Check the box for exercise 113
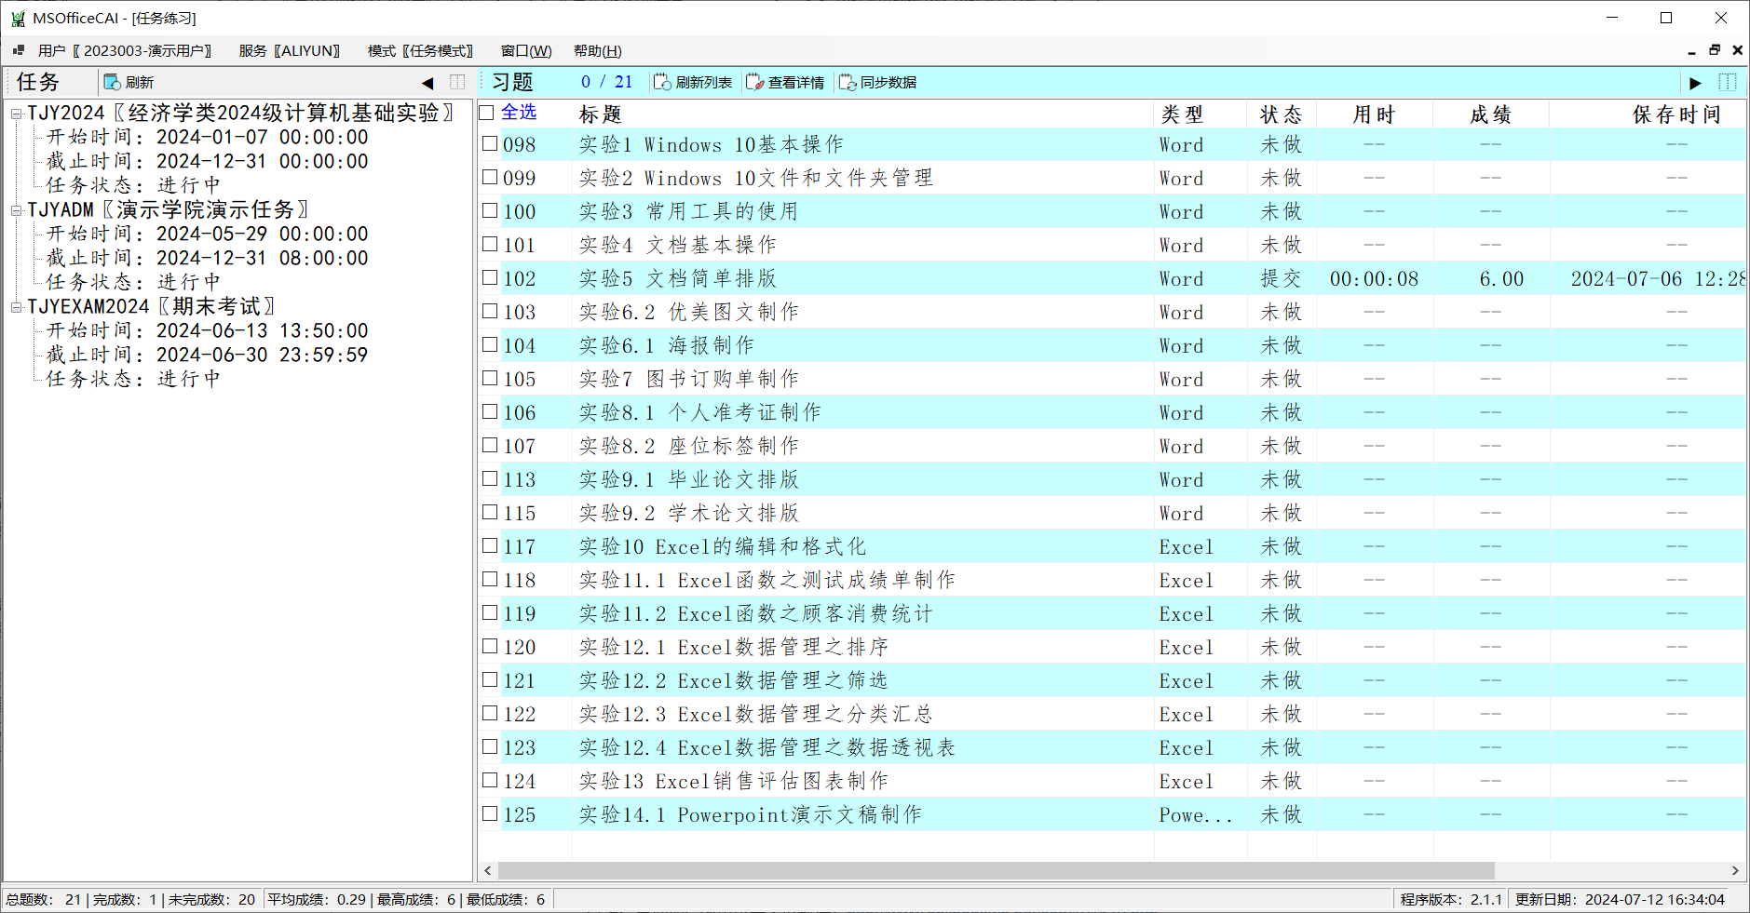The image size is (1750, 913). (x=490, y=478)
